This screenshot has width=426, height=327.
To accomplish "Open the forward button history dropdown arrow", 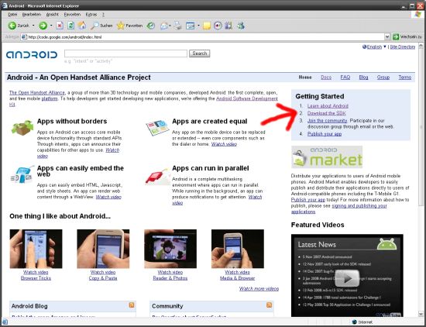I will pos(51,26).
